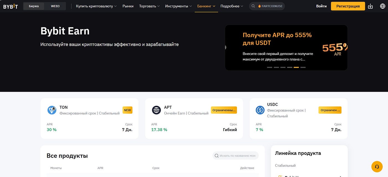
Task: Open the support headset chat button
Action: 377,167
